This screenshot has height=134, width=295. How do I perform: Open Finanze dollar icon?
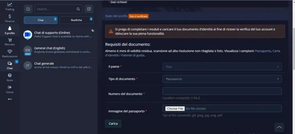pos(10,16)
